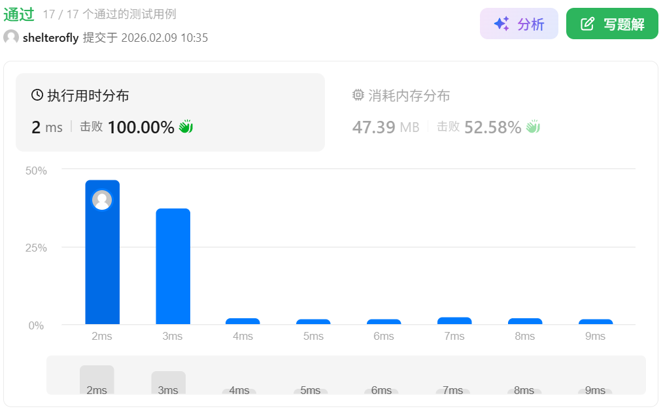
Task: Click the clapping hands icon after 52.58%
Action: pyautogui.click(x=533, y=127)
